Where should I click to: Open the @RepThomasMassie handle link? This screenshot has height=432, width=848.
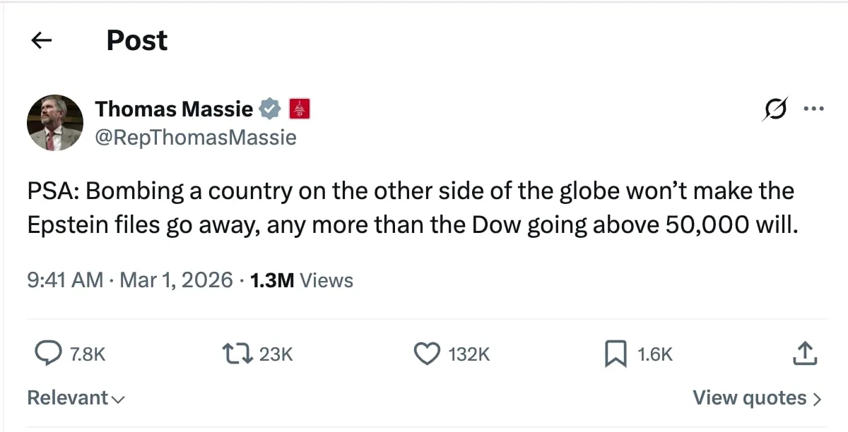pos(196,137)
